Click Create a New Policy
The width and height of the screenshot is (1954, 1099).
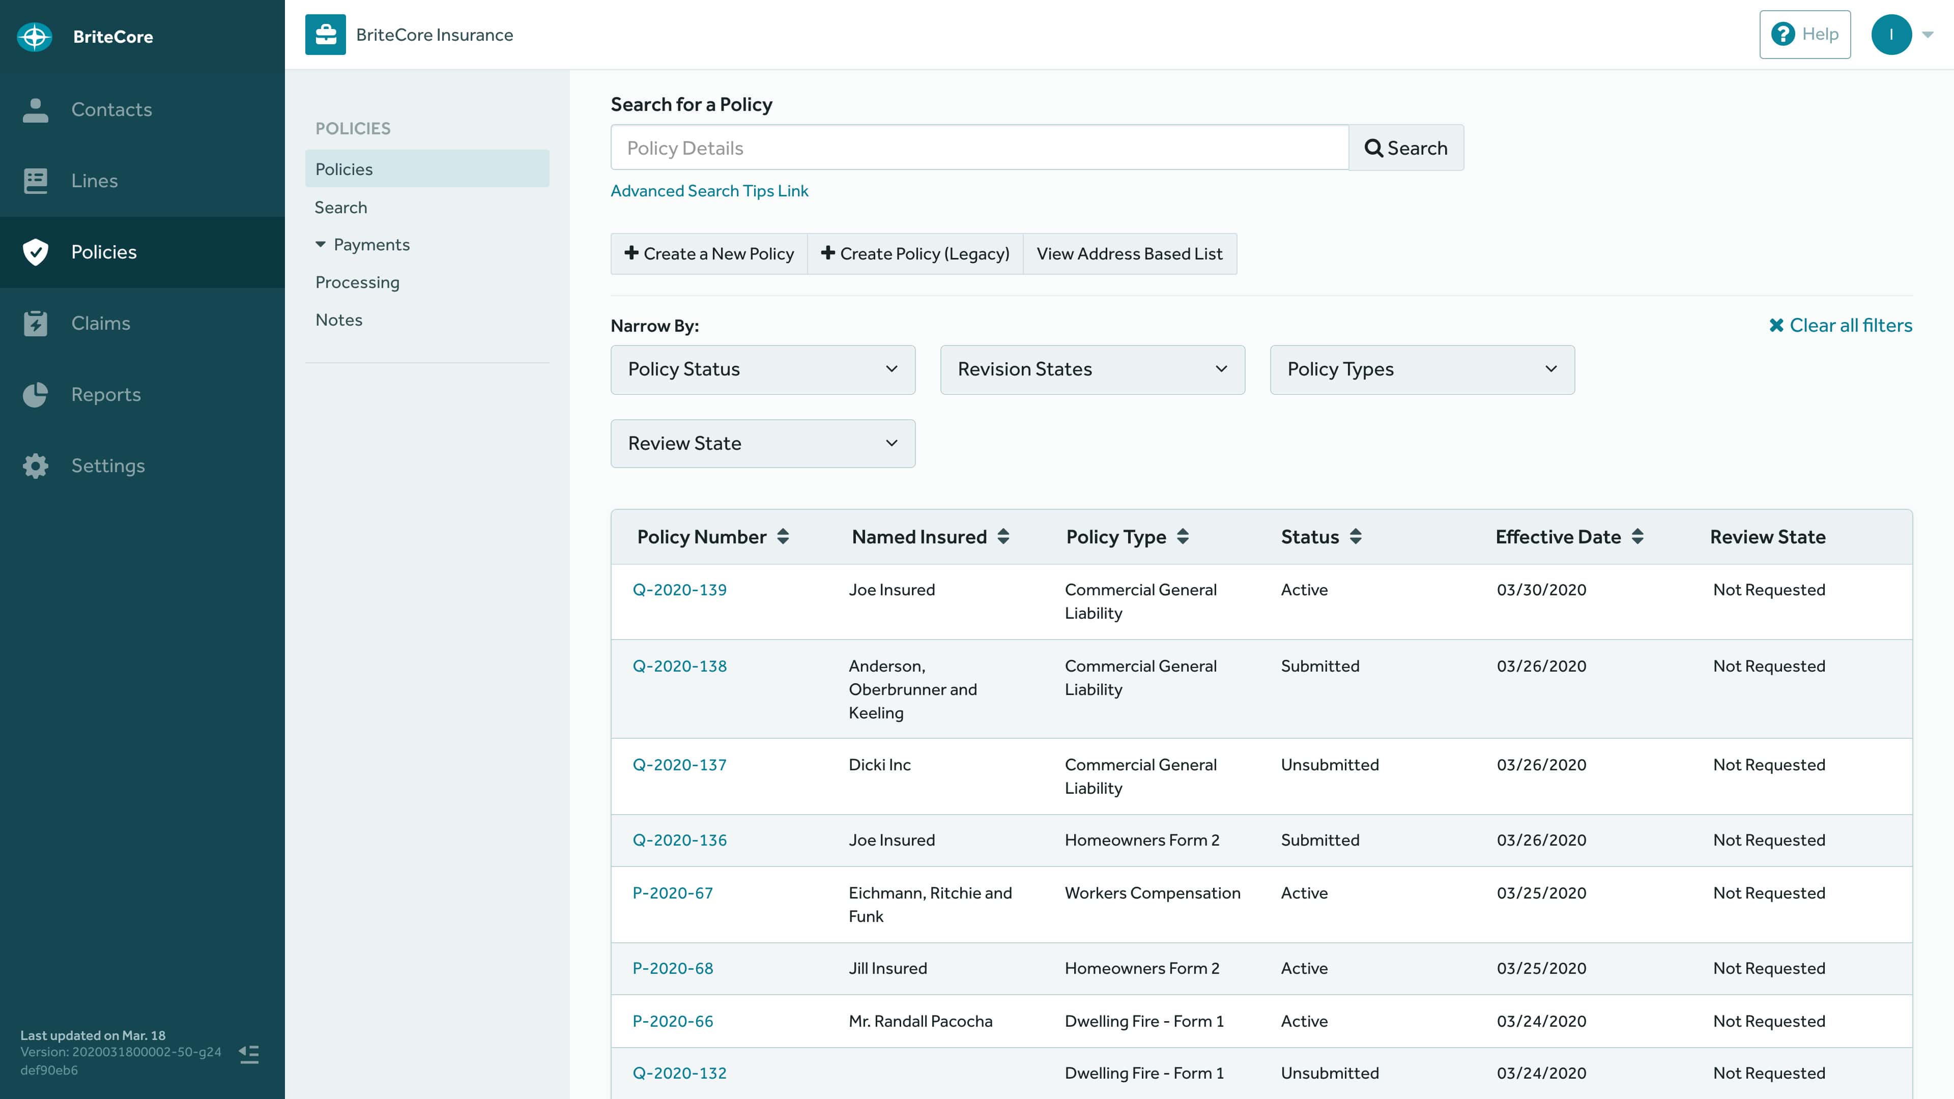(x=708, y=253)
